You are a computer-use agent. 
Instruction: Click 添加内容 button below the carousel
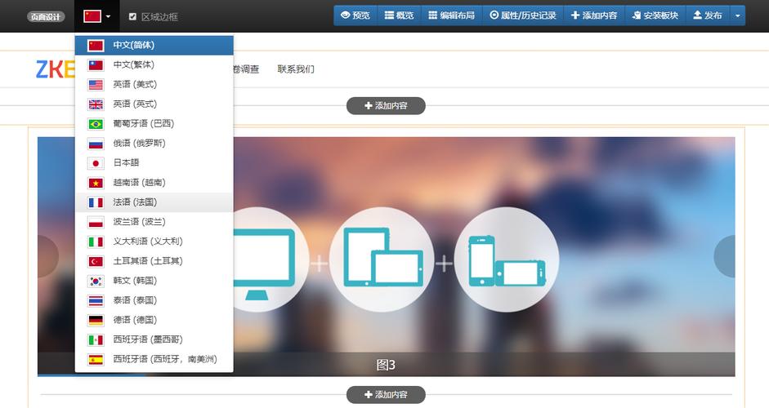[386, 395]
